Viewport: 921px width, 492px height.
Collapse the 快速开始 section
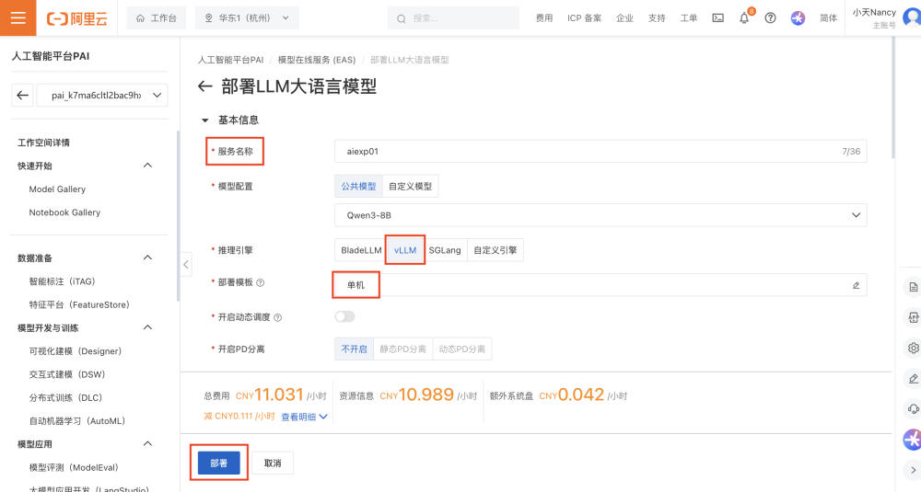[148, 166]
